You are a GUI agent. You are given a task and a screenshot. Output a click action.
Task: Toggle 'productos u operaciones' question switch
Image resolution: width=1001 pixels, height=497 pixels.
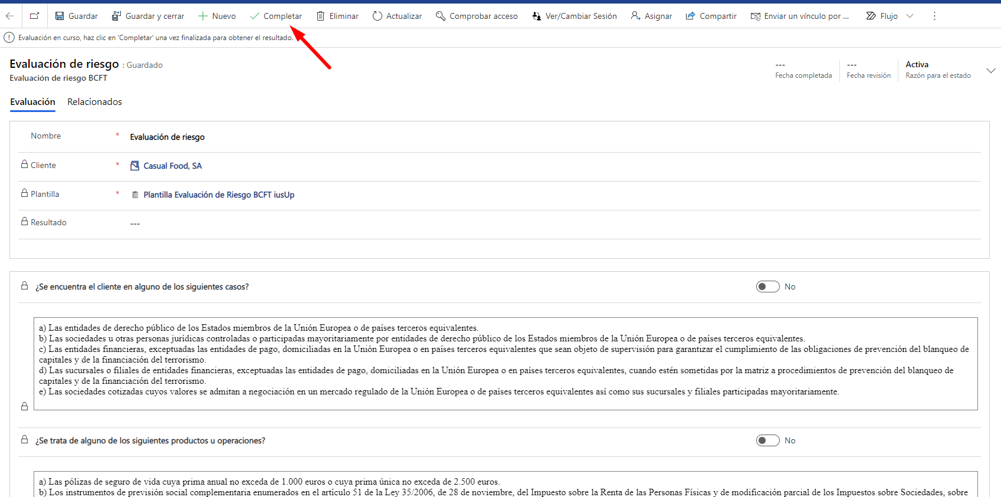(767, 440)
